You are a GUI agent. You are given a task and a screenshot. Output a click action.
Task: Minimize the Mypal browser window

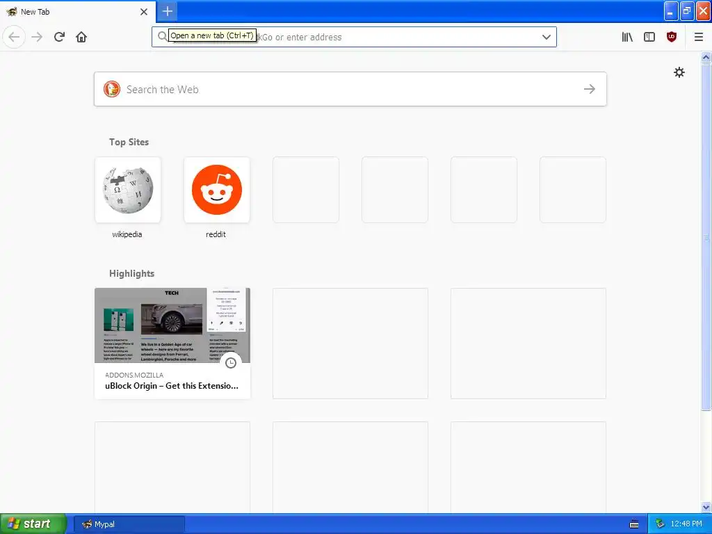click(671, 11)
